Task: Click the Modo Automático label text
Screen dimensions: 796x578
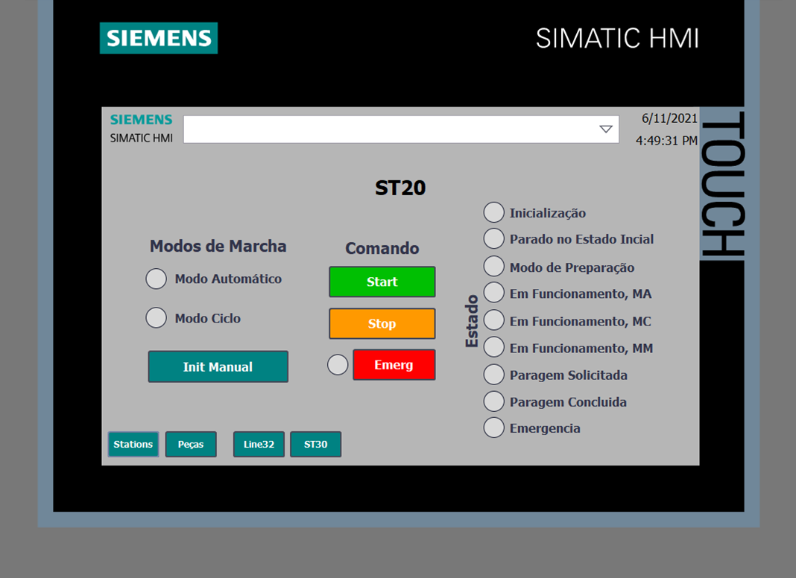Action: point(228,279)
